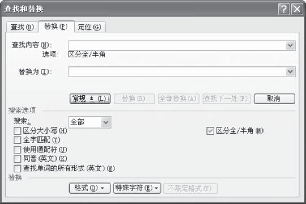
Task: Expand the 查找内容 history dropdown arrow
Action: pyautogui.click(x=290, y=45)
